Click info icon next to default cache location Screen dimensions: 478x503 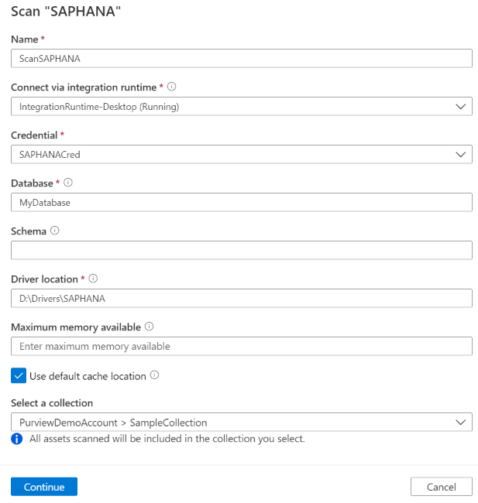(154, 375)
